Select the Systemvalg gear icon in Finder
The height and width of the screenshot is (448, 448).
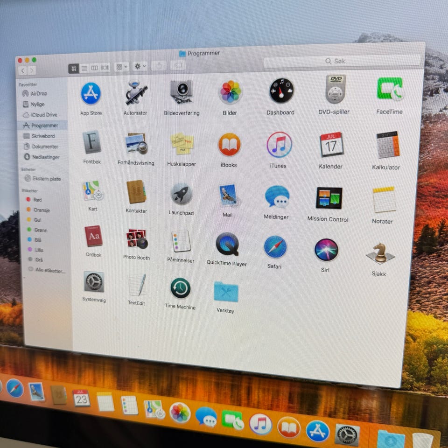coord(94,282)
